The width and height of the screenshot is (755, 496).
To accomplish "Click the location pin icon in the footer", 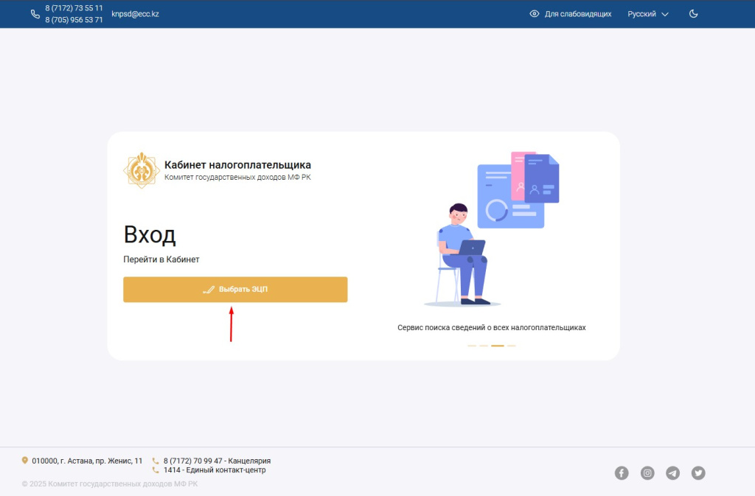I will tap(24, 460).
